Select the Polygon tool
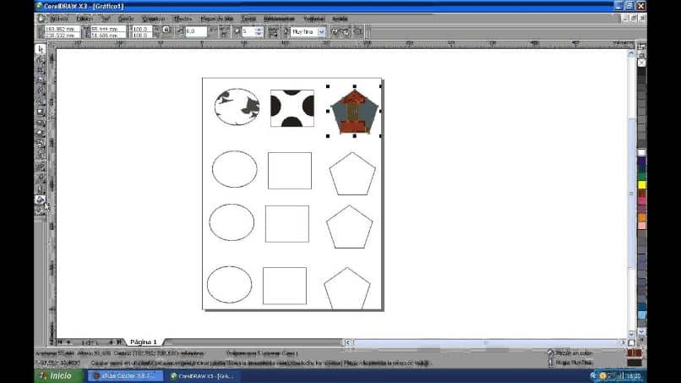Screen dimensions: 681x383 point(41,133)
